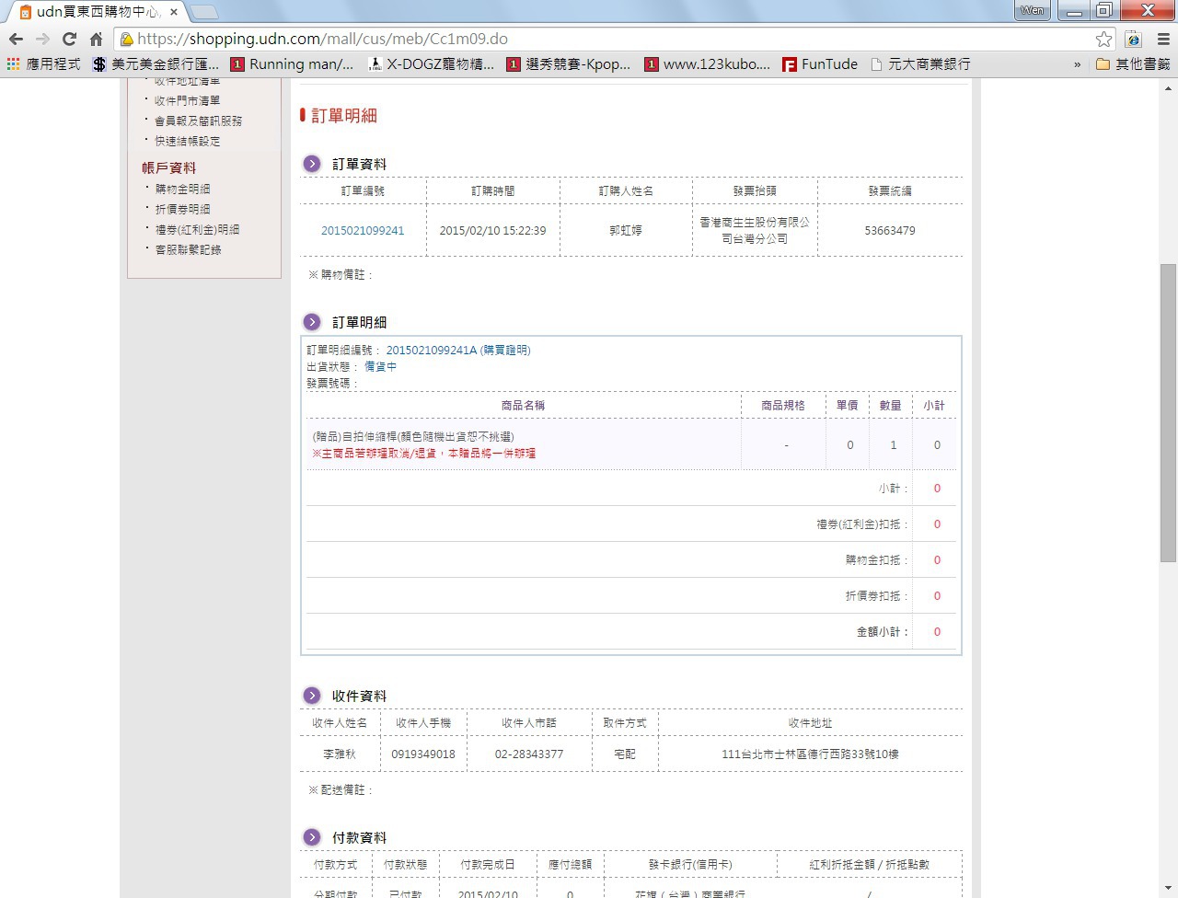This screenshot has width=1178, height=898.
Task: Go to browser home page icon
Action: pyautogui.click(x=96, y=39)
